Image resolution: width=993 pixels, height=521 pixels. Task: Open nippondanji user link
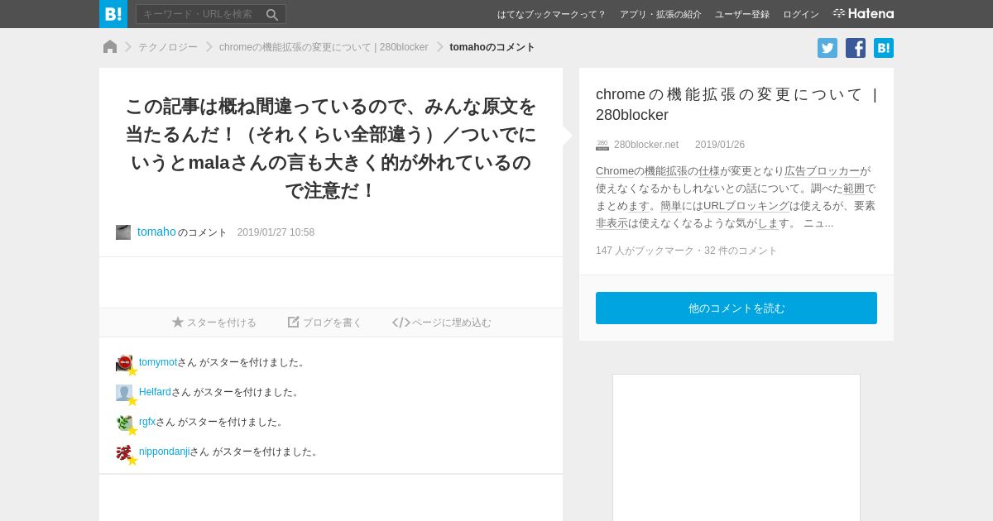click(x=164, y=452)
